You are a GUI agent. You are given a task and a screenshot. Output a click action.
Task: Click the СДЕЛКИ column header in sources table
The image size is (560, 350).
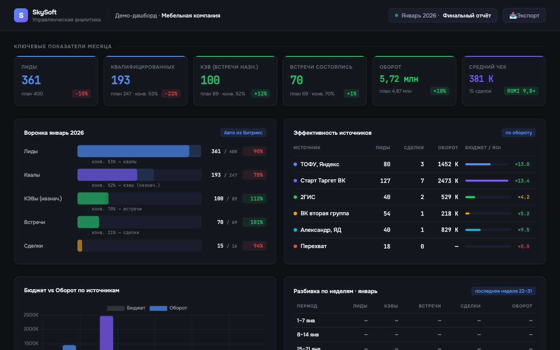click(413, 148)
